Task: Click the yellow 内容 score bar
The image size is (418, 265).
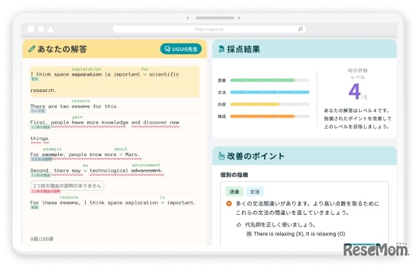Action: point(269,104)
